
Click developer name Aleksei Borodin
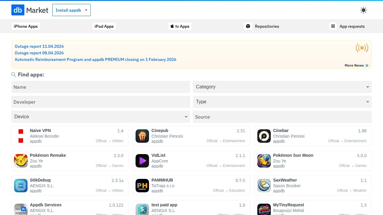pos(44,136)
